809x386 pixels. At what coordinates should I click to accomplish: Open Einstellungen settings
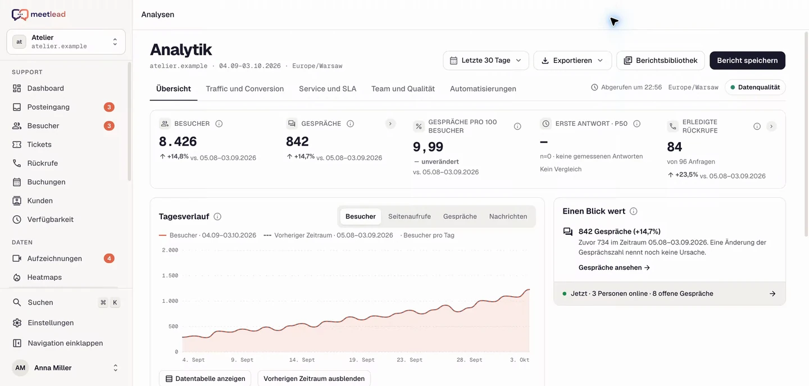click(x=66, y=323)
